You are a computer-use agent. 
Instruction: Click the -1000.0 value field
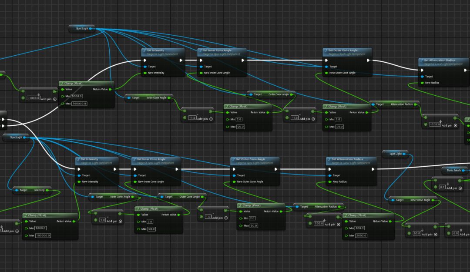[33, 98]
